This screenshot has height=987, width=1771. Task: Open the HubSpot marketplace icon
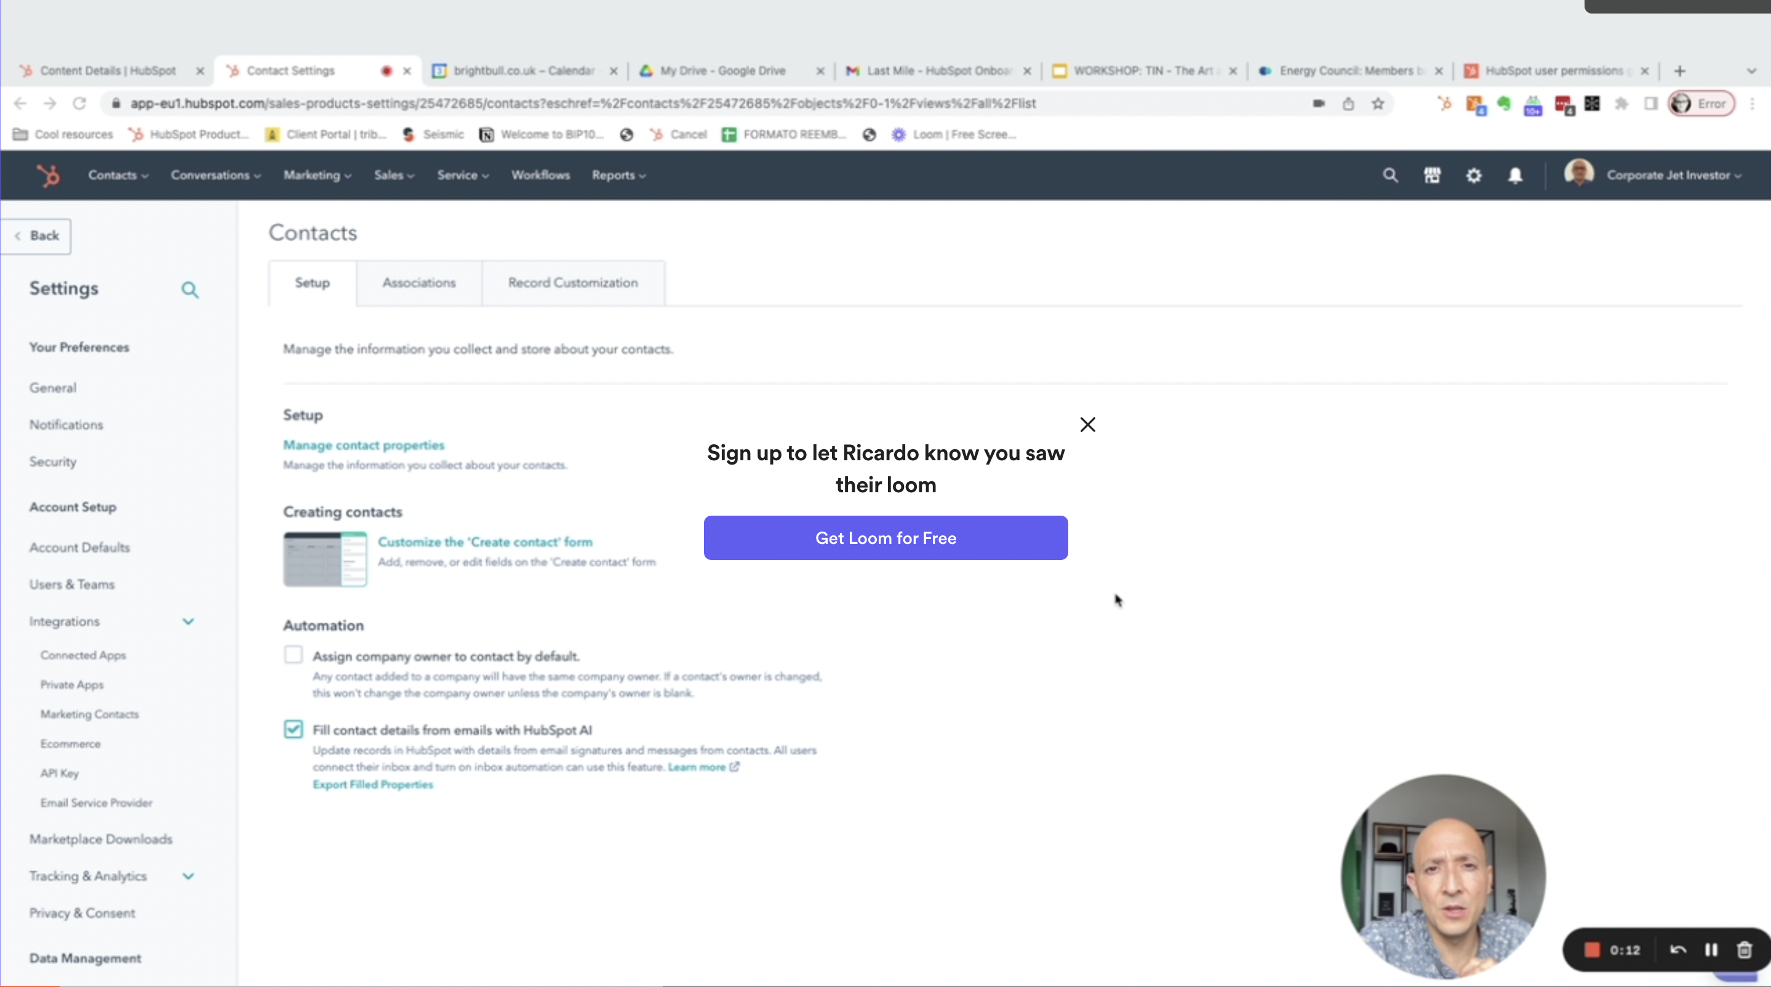pyautogui.click(x=1432, y=175)
